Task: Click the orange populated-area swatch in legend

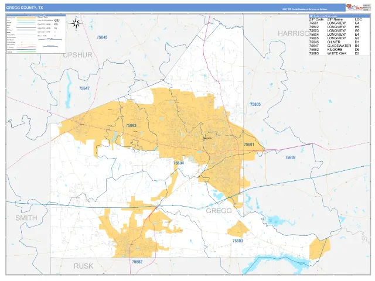Action: point(26,18)
